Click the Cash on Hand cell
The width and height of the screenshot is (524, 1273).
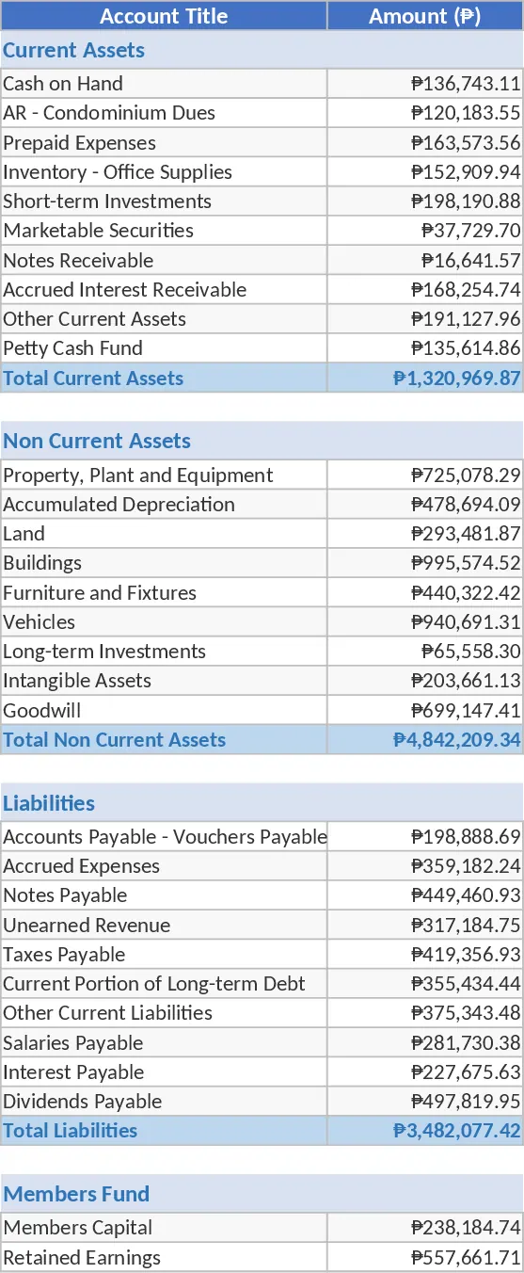[164, 83]
